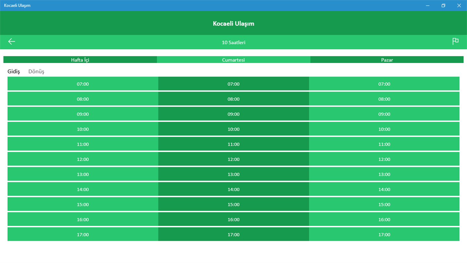Select 08:00 in the Cumartesi column
The height and width of the screenshot is (263, 467).
click(233, 99)
